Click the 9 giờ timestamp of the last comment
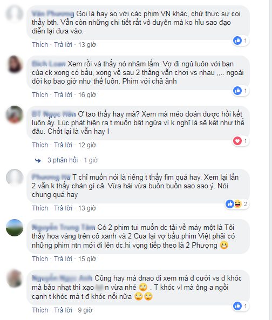 pyautogui.click(x=85, y=310)
